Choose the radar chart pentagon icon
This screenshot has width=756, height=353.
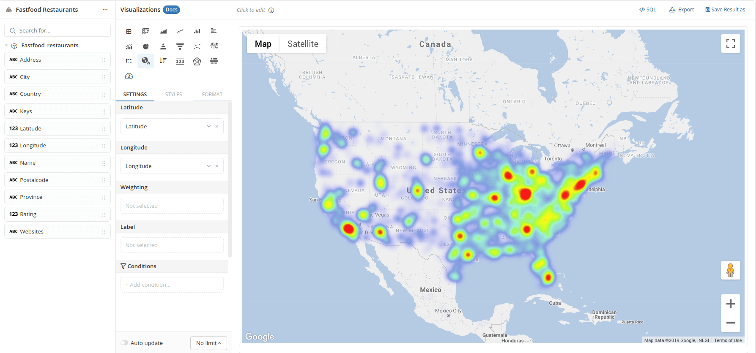197,61
